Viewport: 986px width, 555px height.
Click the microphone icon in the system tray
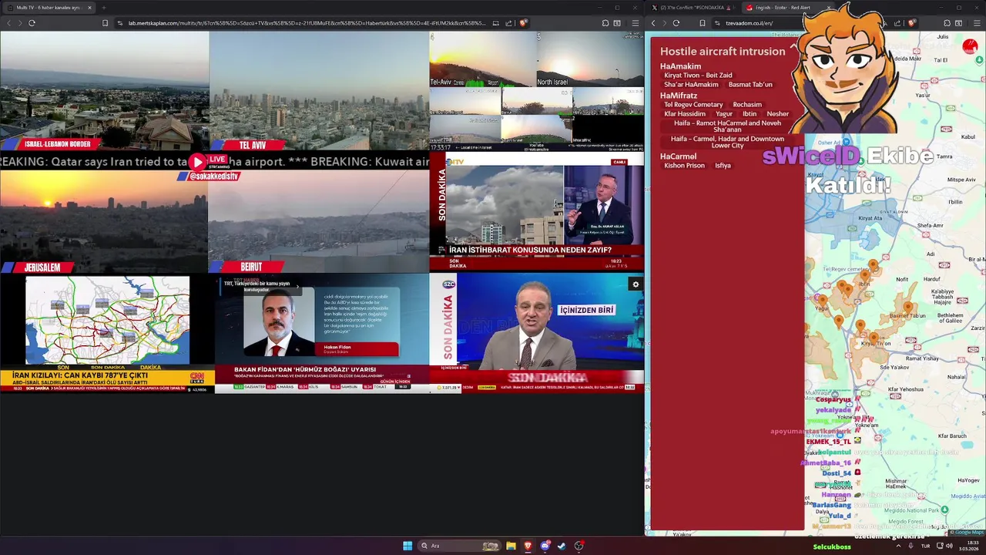[x=911, y=546]
